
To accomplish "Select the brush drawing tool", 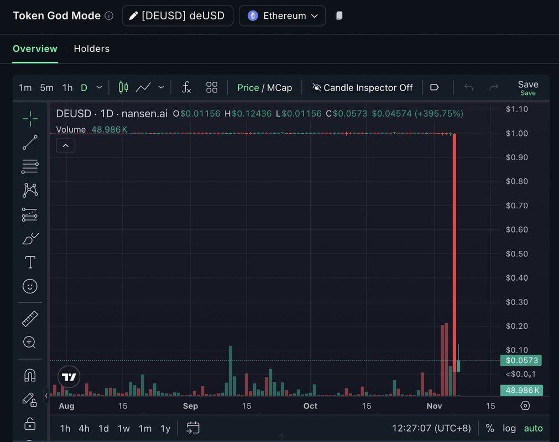I will click(x=30, y=239).
